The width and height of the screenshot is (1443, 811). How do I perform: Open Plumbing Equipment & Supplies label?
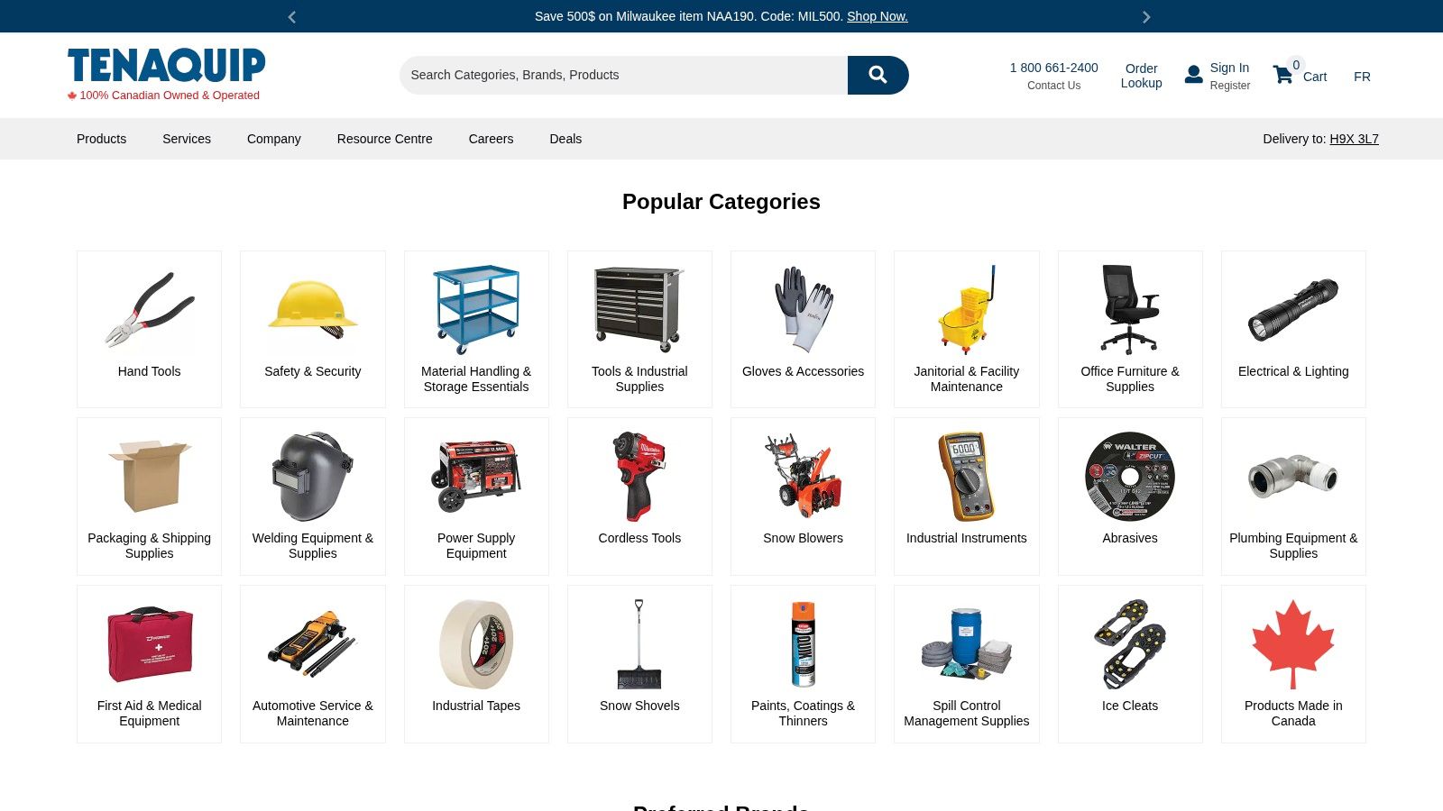(x=1293, y=545)
